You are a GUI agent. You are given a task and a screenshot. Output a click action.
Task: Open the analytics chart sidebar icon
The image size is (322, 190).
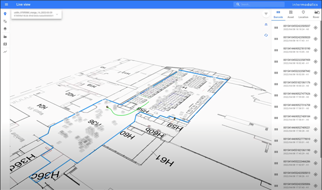click(5, 52)
